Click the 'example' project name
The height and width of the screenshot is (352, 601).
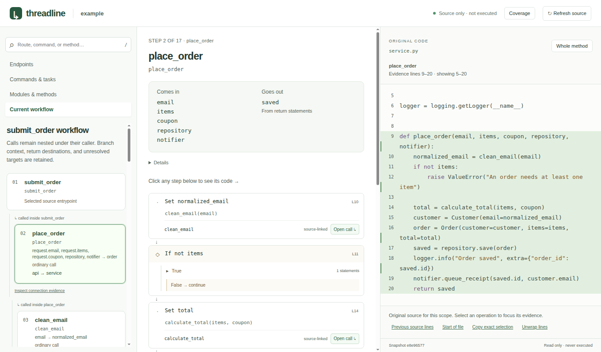[92, 14]
